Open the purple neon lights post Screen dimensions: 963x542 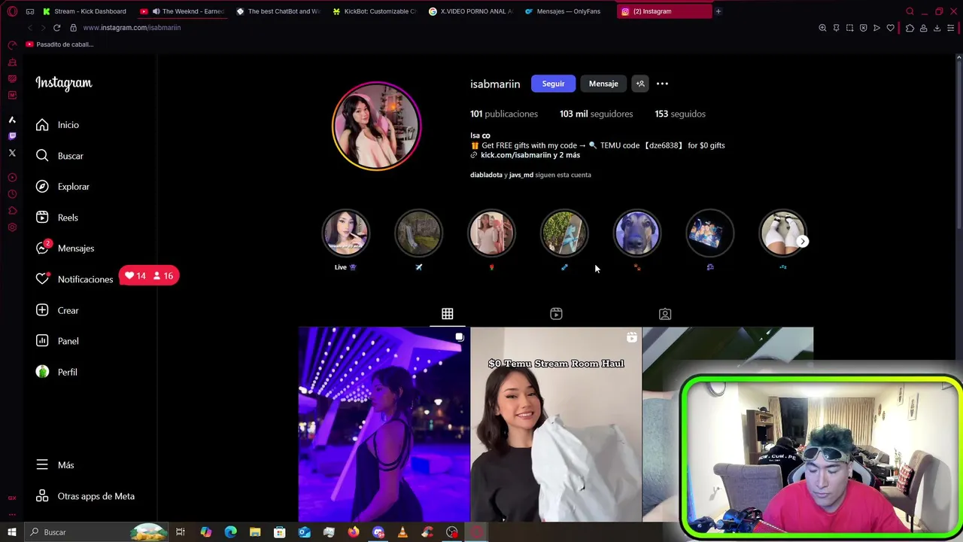pos(384,424)
